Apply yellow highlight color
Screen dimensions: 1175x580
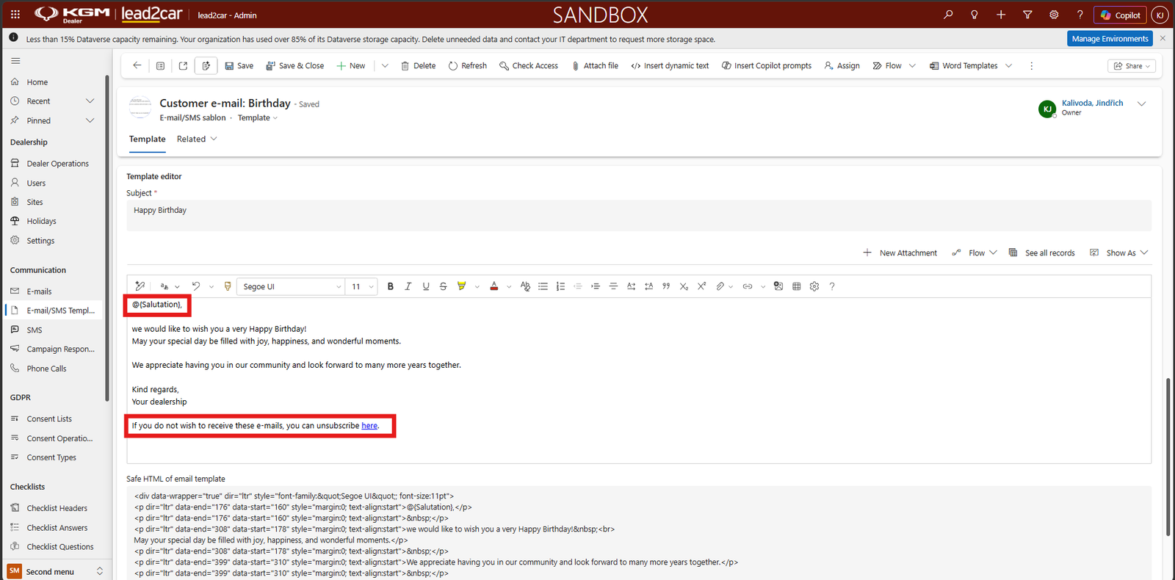pos(461,286)
